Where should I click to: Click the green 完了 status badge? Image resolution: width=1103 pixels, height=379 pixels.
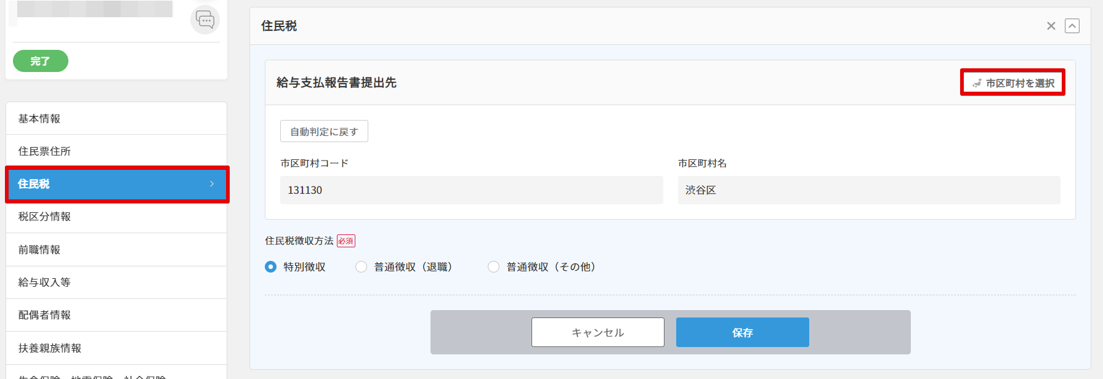(x=40, y=61)
